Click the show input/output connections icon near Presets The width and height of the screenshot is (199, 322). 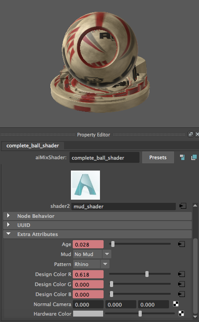click(x=182, y=157)
